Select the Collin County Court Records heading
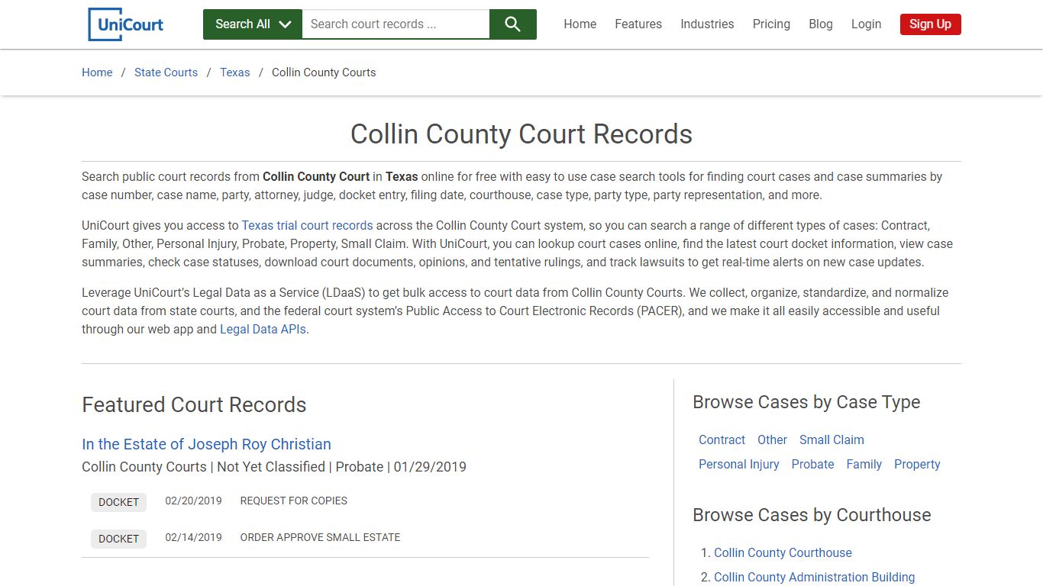 pos(521,134)
